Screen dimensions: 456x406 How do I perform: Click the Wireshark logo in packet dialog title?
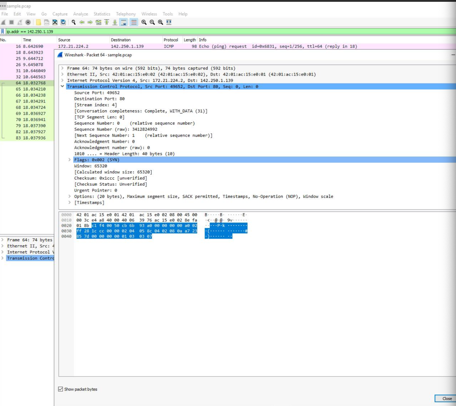pyautogui.click(x=60, y=55)
